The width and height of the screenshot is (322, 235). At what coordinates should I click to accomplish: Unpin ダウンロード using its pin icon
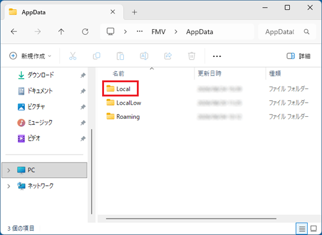point(83,75)
